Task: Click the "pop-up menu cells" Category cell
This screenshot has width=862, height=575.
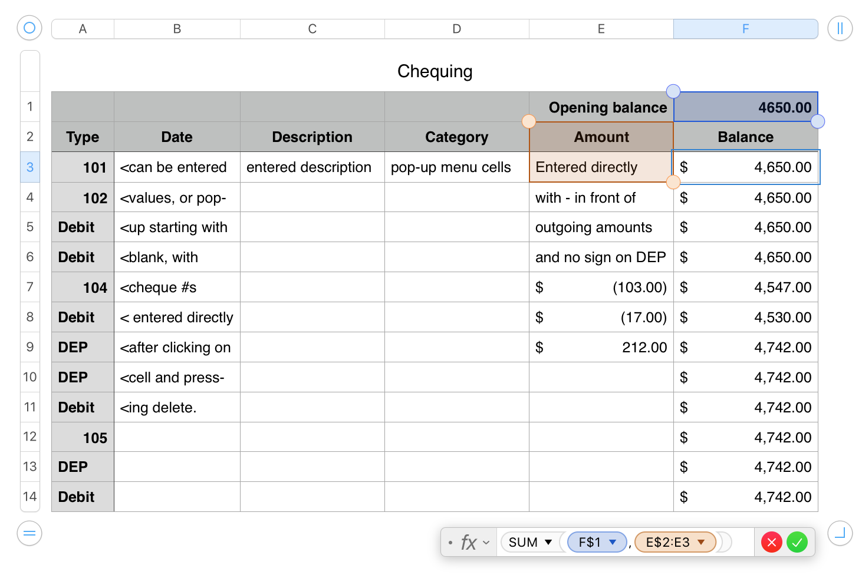Action: pos(456,167)
